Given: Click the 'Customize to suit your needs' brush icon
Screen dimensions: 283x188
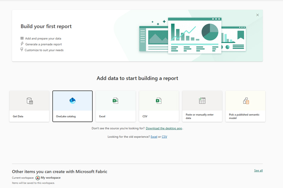Looking at the screenshot, I should pos(22,50).
